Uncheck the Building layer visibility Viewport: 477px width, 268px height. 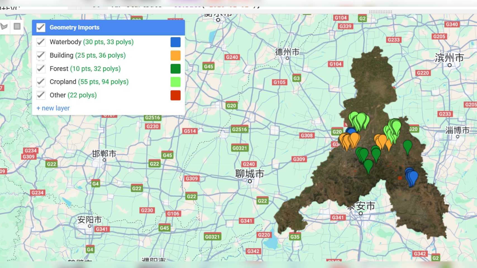[41, 55]
